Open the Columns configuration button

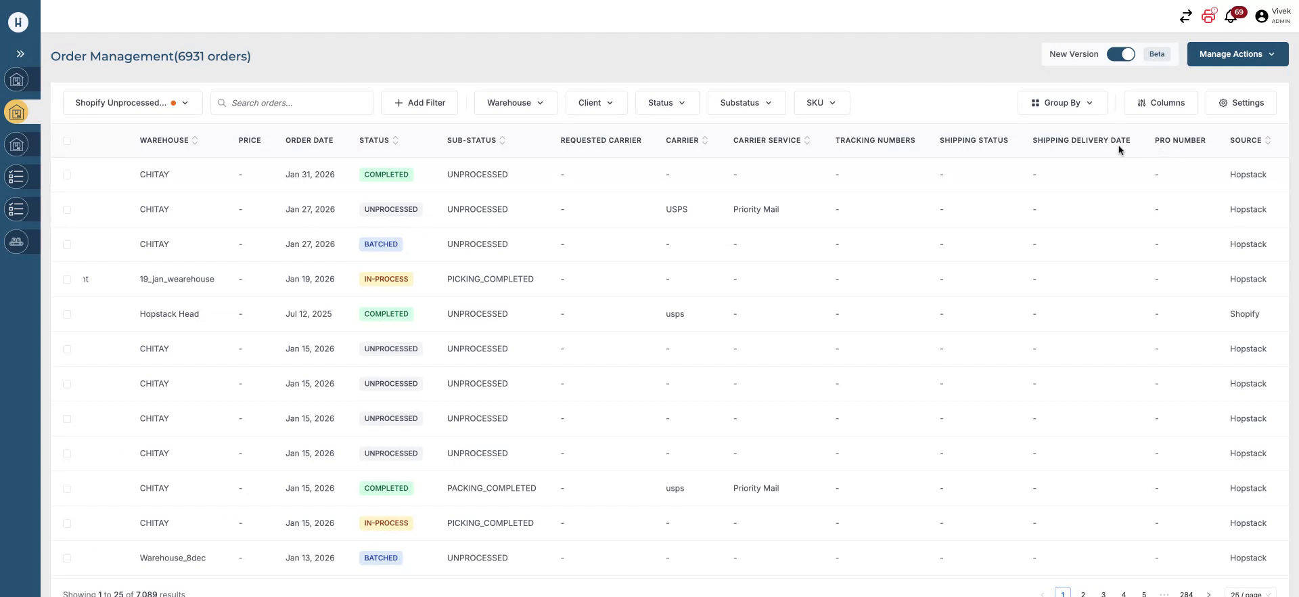(x=1160, y=103)
